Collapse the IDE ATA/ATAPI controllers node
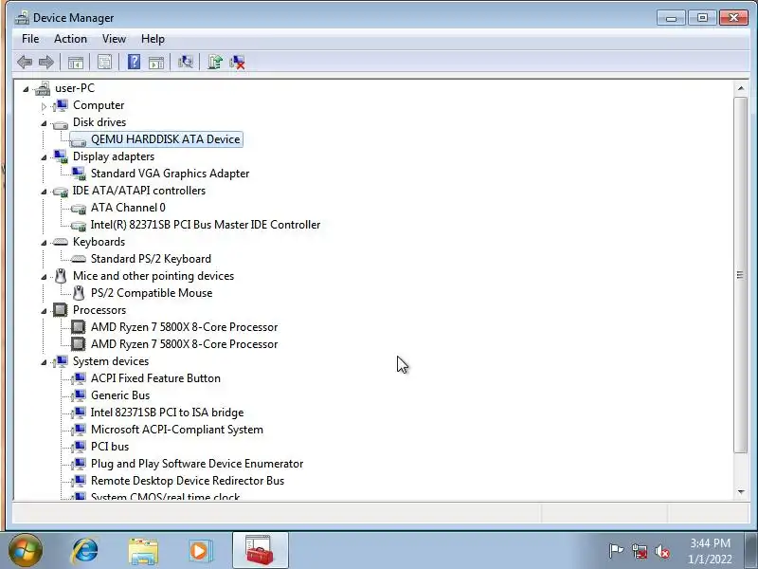This screenshot has height=569, width=758. click(x=44, y=192)
